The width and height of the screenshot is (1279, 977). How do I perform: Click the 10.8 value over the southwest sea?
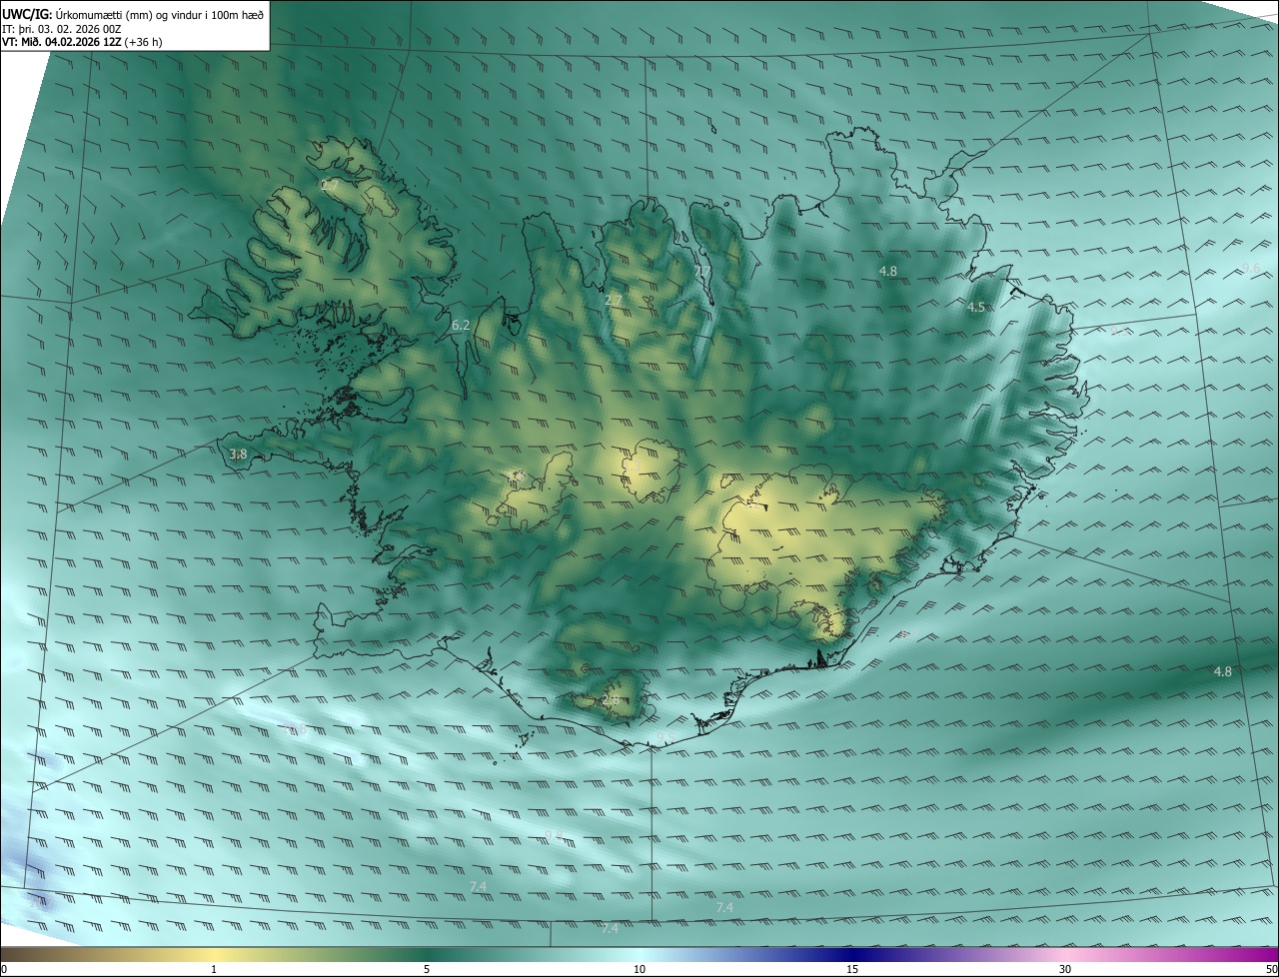(x=295, y=730)
